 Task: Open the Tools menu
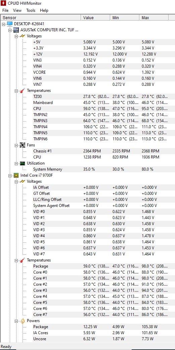[x=31, y=10]
